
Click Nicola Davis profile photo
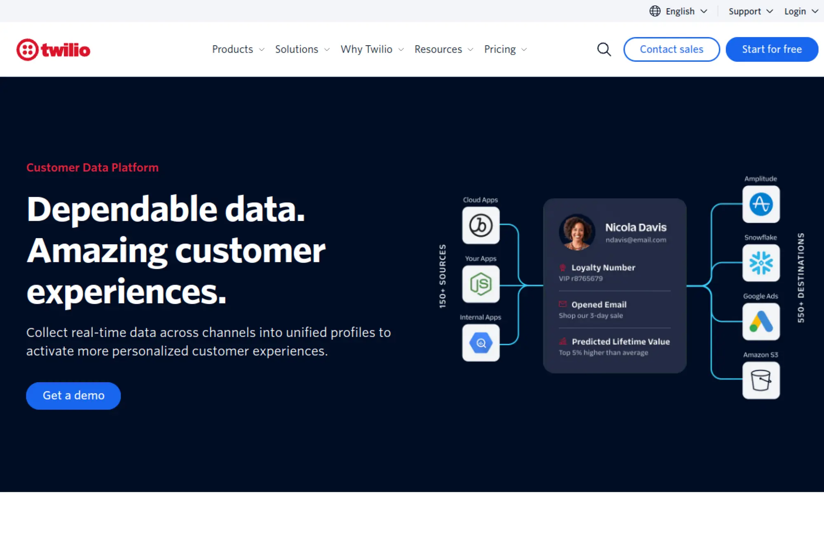coord(576,232)
